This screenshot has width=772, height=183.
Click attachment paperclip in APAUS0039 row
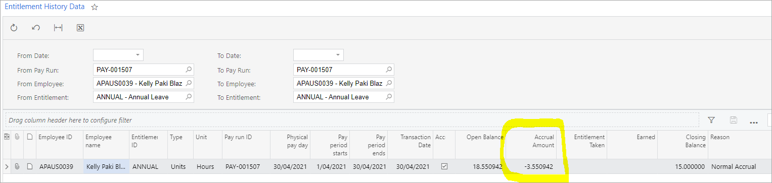point(17,166)
